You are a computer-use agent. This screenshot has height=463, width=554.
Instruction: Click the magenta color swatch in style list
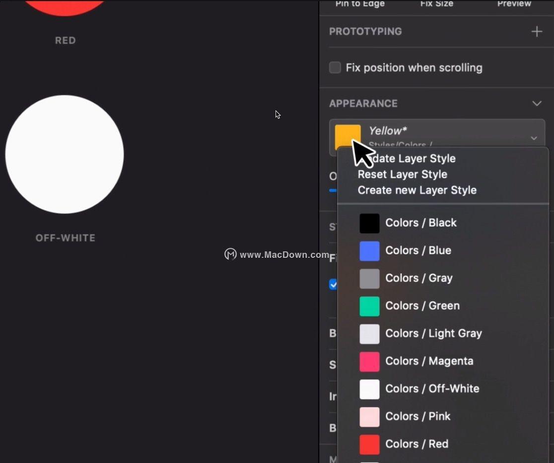[369, 362]
